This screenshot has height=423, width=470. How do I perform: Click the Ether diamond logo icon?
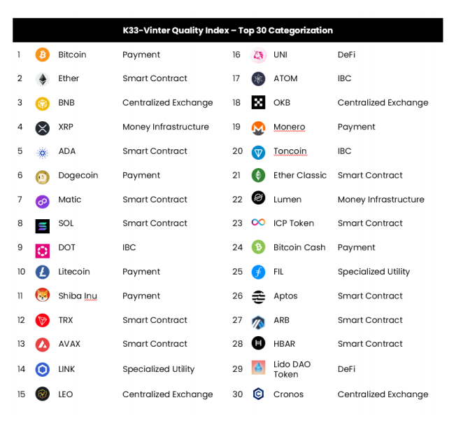click(x=43, y=79)
